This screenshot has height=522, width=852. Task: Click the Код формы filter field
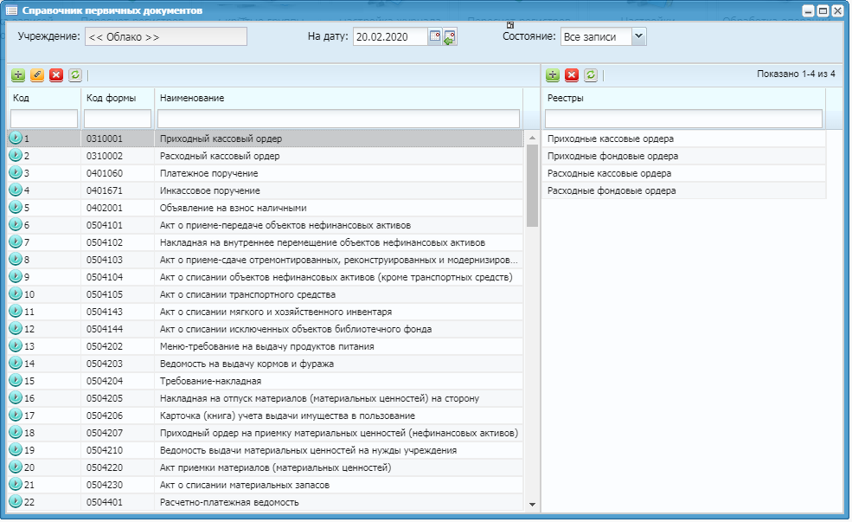click(118, 118)
